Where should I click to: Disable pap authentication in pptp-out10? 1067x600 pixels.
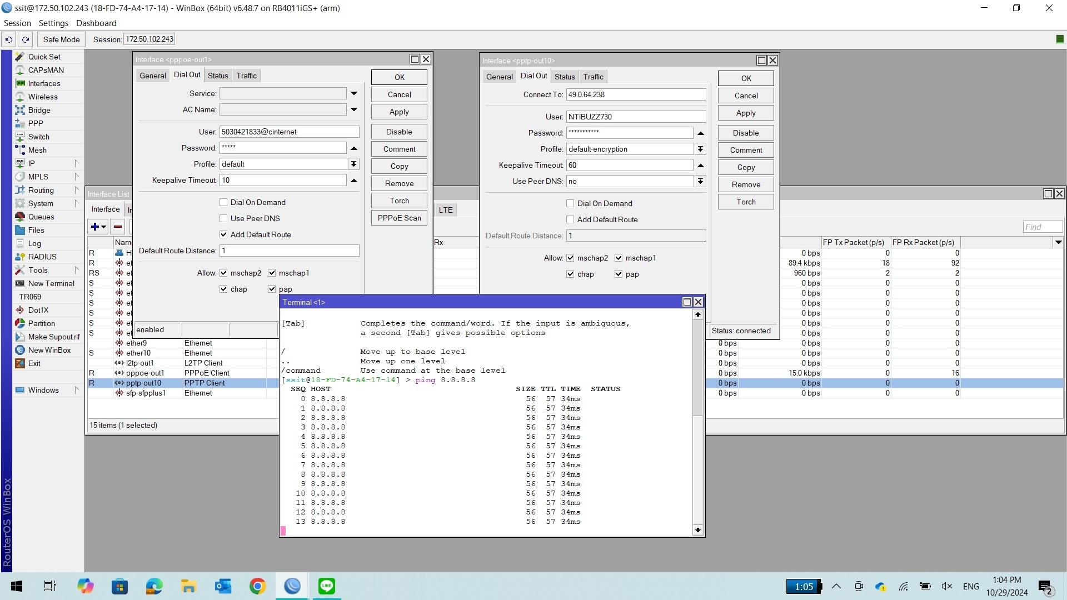tap(618, 274)
